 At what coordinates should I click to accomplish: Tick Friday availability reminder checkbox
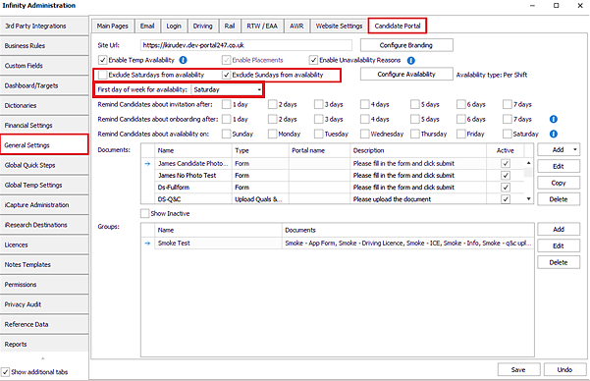461,134
